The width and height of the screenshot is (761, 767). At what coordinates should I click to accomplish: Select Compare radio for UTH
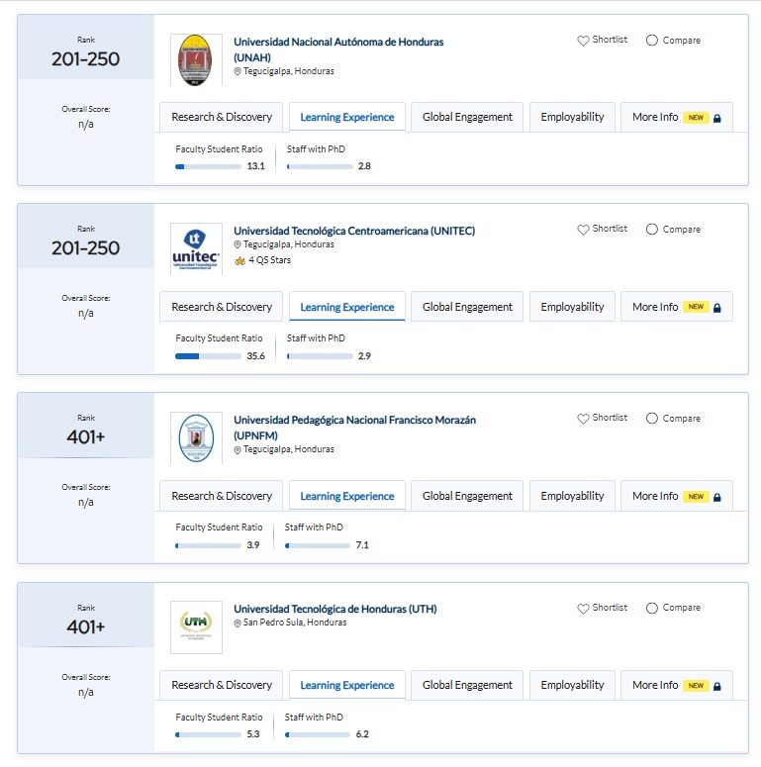click(x=651, y=609)
